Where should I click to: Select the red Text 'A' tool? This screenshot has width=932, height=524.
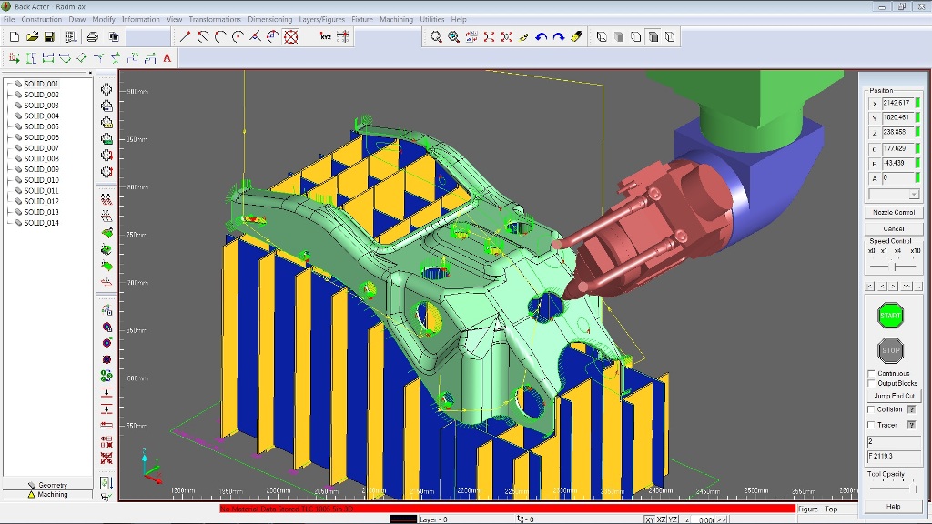[x=167, y=58]
